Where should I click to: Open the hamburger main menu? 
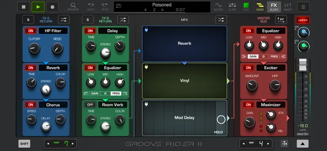303,7
